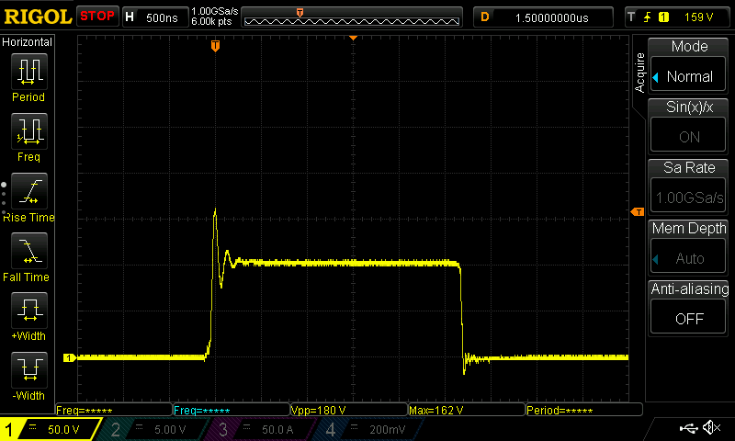Toggle Anti-aliasing OFF setting
This screenshot has width=735, height=441.
(689, 318)
